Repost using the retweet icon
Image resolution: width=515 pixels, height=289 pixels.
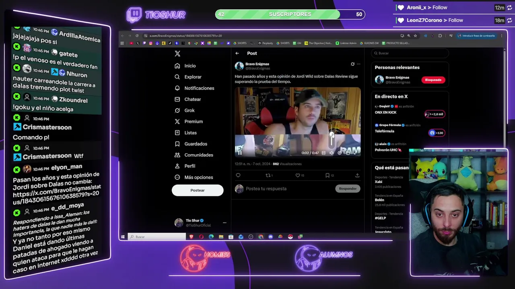[268, 175]
